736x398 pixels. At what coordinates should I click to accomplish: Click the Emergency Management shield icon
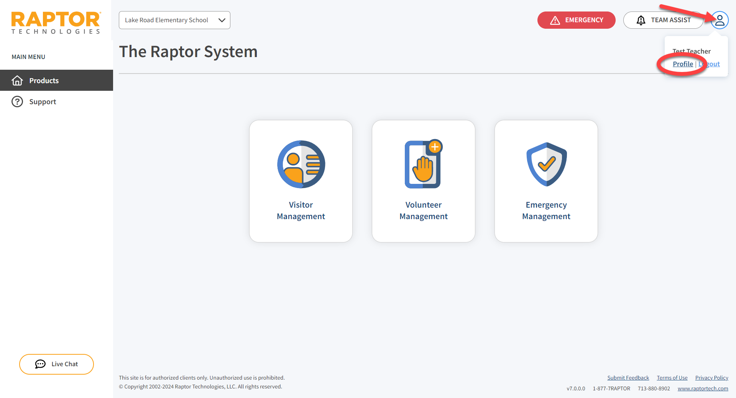(546, 164)
